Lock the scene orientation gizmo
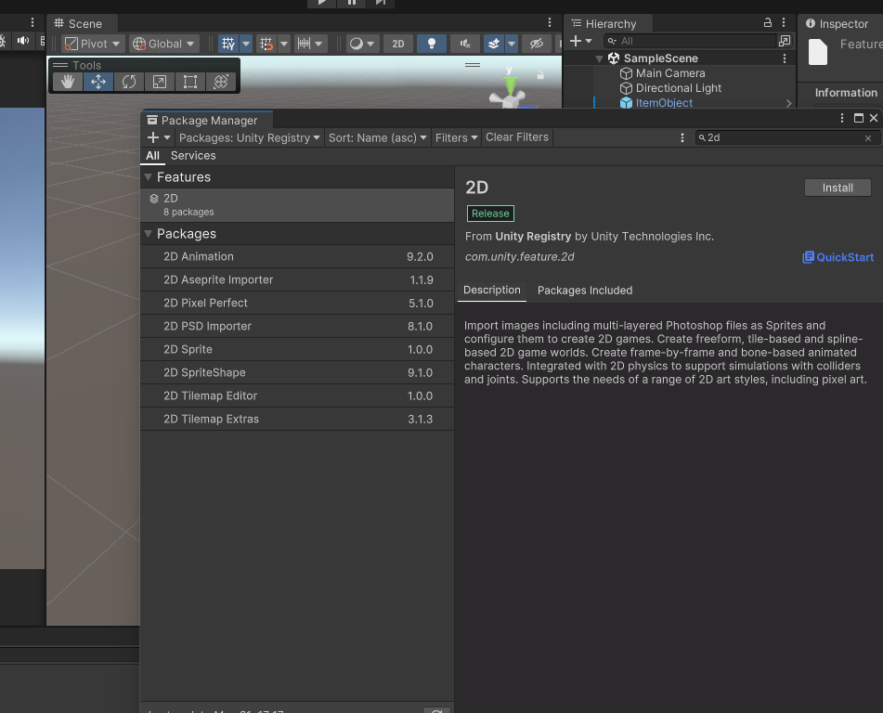The width and height of the screenshot is (883, 713). tap(540, 75)
